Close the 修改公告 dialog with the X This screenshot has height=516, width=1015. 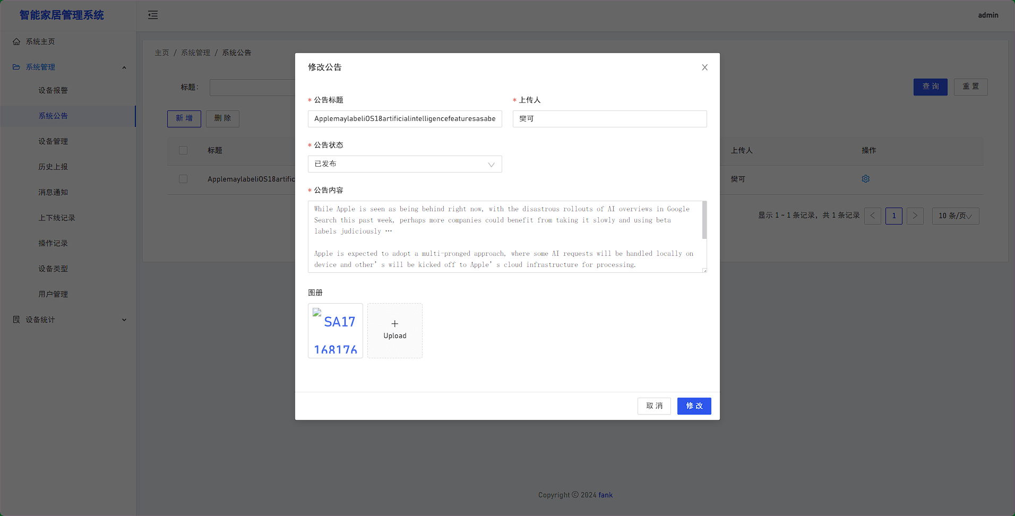704,67
